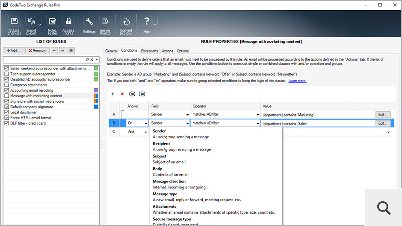Clear the rules search field
Screen dimensions: 402x226
pos(92,60)
